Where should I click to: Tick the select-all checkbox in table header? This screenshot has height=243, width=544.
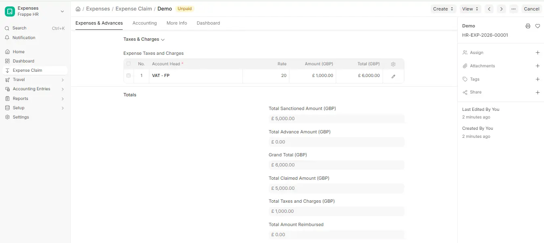129,64
